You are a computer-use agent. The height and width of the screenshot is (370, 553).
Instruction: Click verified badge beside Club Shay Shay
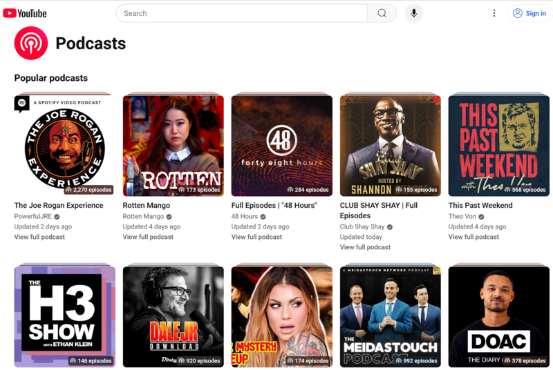(x=390, y=227)
